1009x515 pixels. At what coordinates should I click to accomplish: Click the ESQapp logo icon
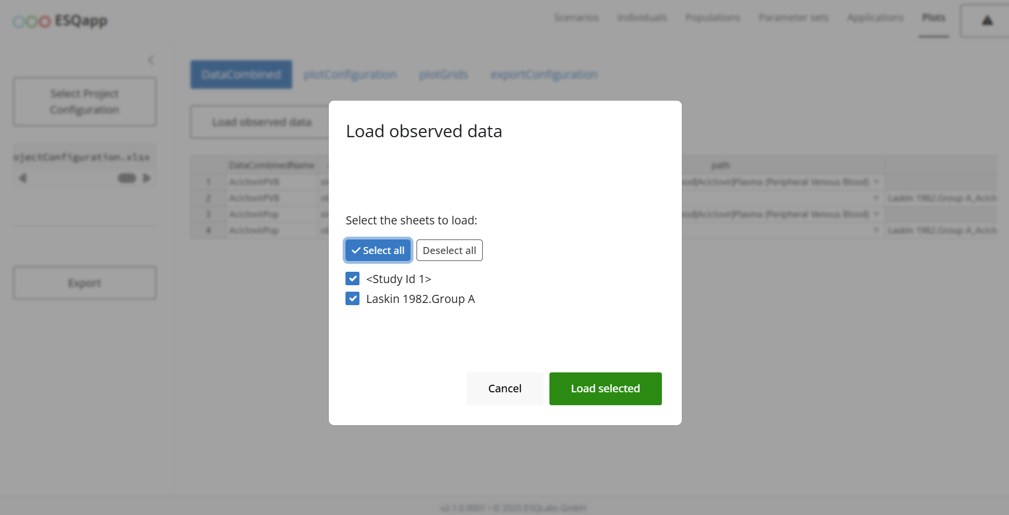32,21
